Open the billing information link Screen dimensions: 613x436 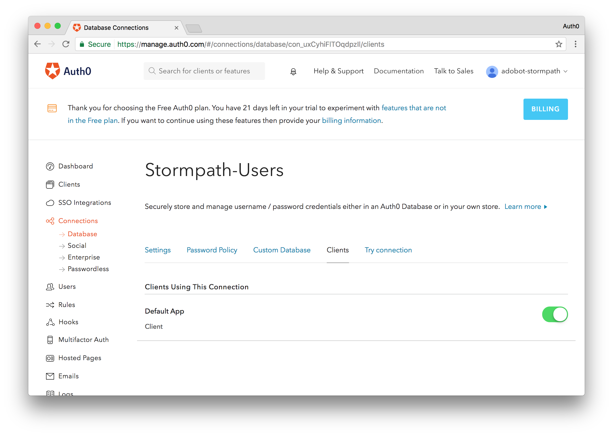click(351, 121)
